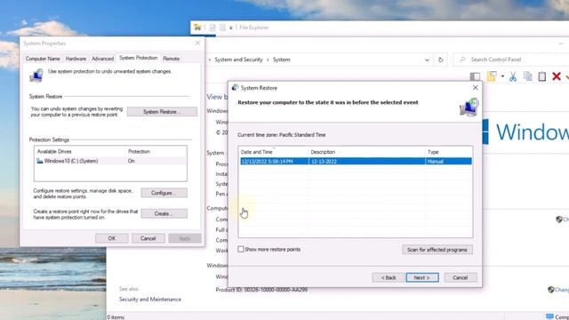
Task: Click Next in System Restore wizard
Action: (422, 277)
